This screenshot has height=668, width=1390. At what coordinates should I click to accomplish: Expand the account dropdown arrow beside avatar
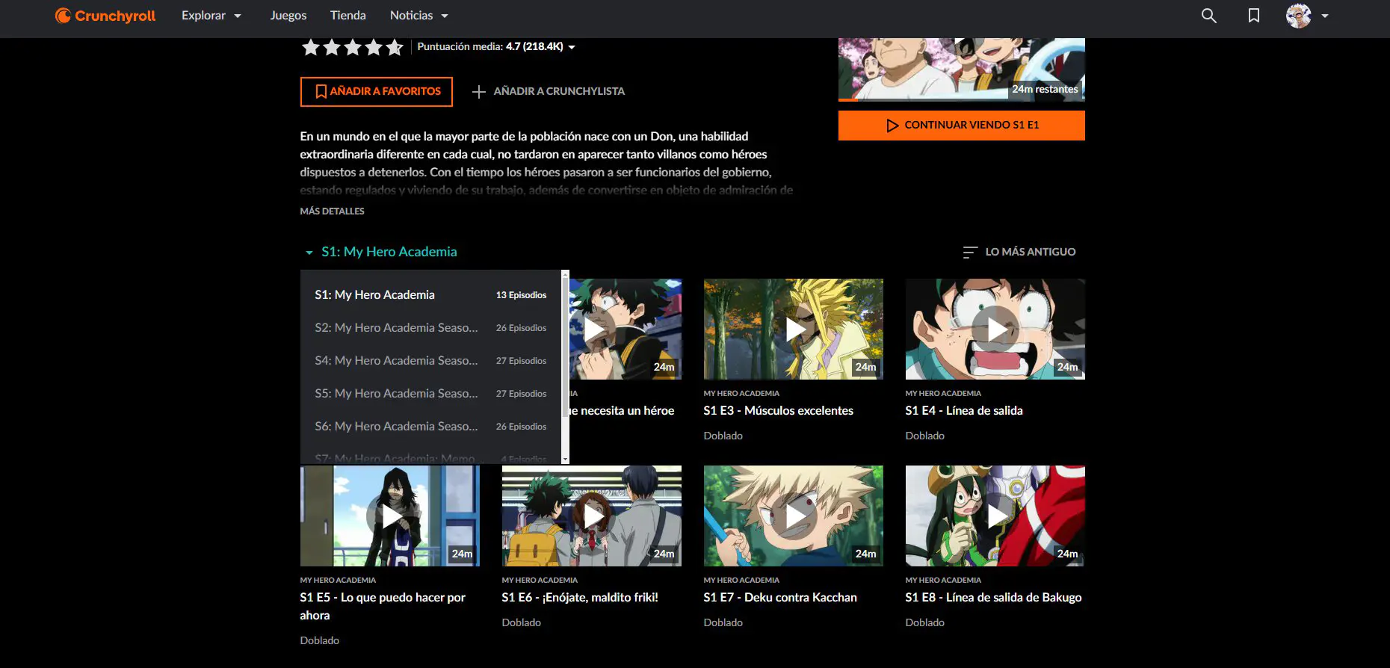1325,16
